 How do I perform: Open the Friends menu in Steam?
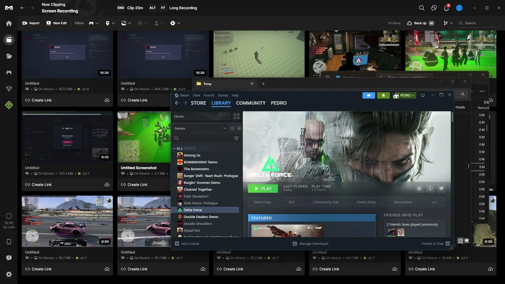[209, 95]
